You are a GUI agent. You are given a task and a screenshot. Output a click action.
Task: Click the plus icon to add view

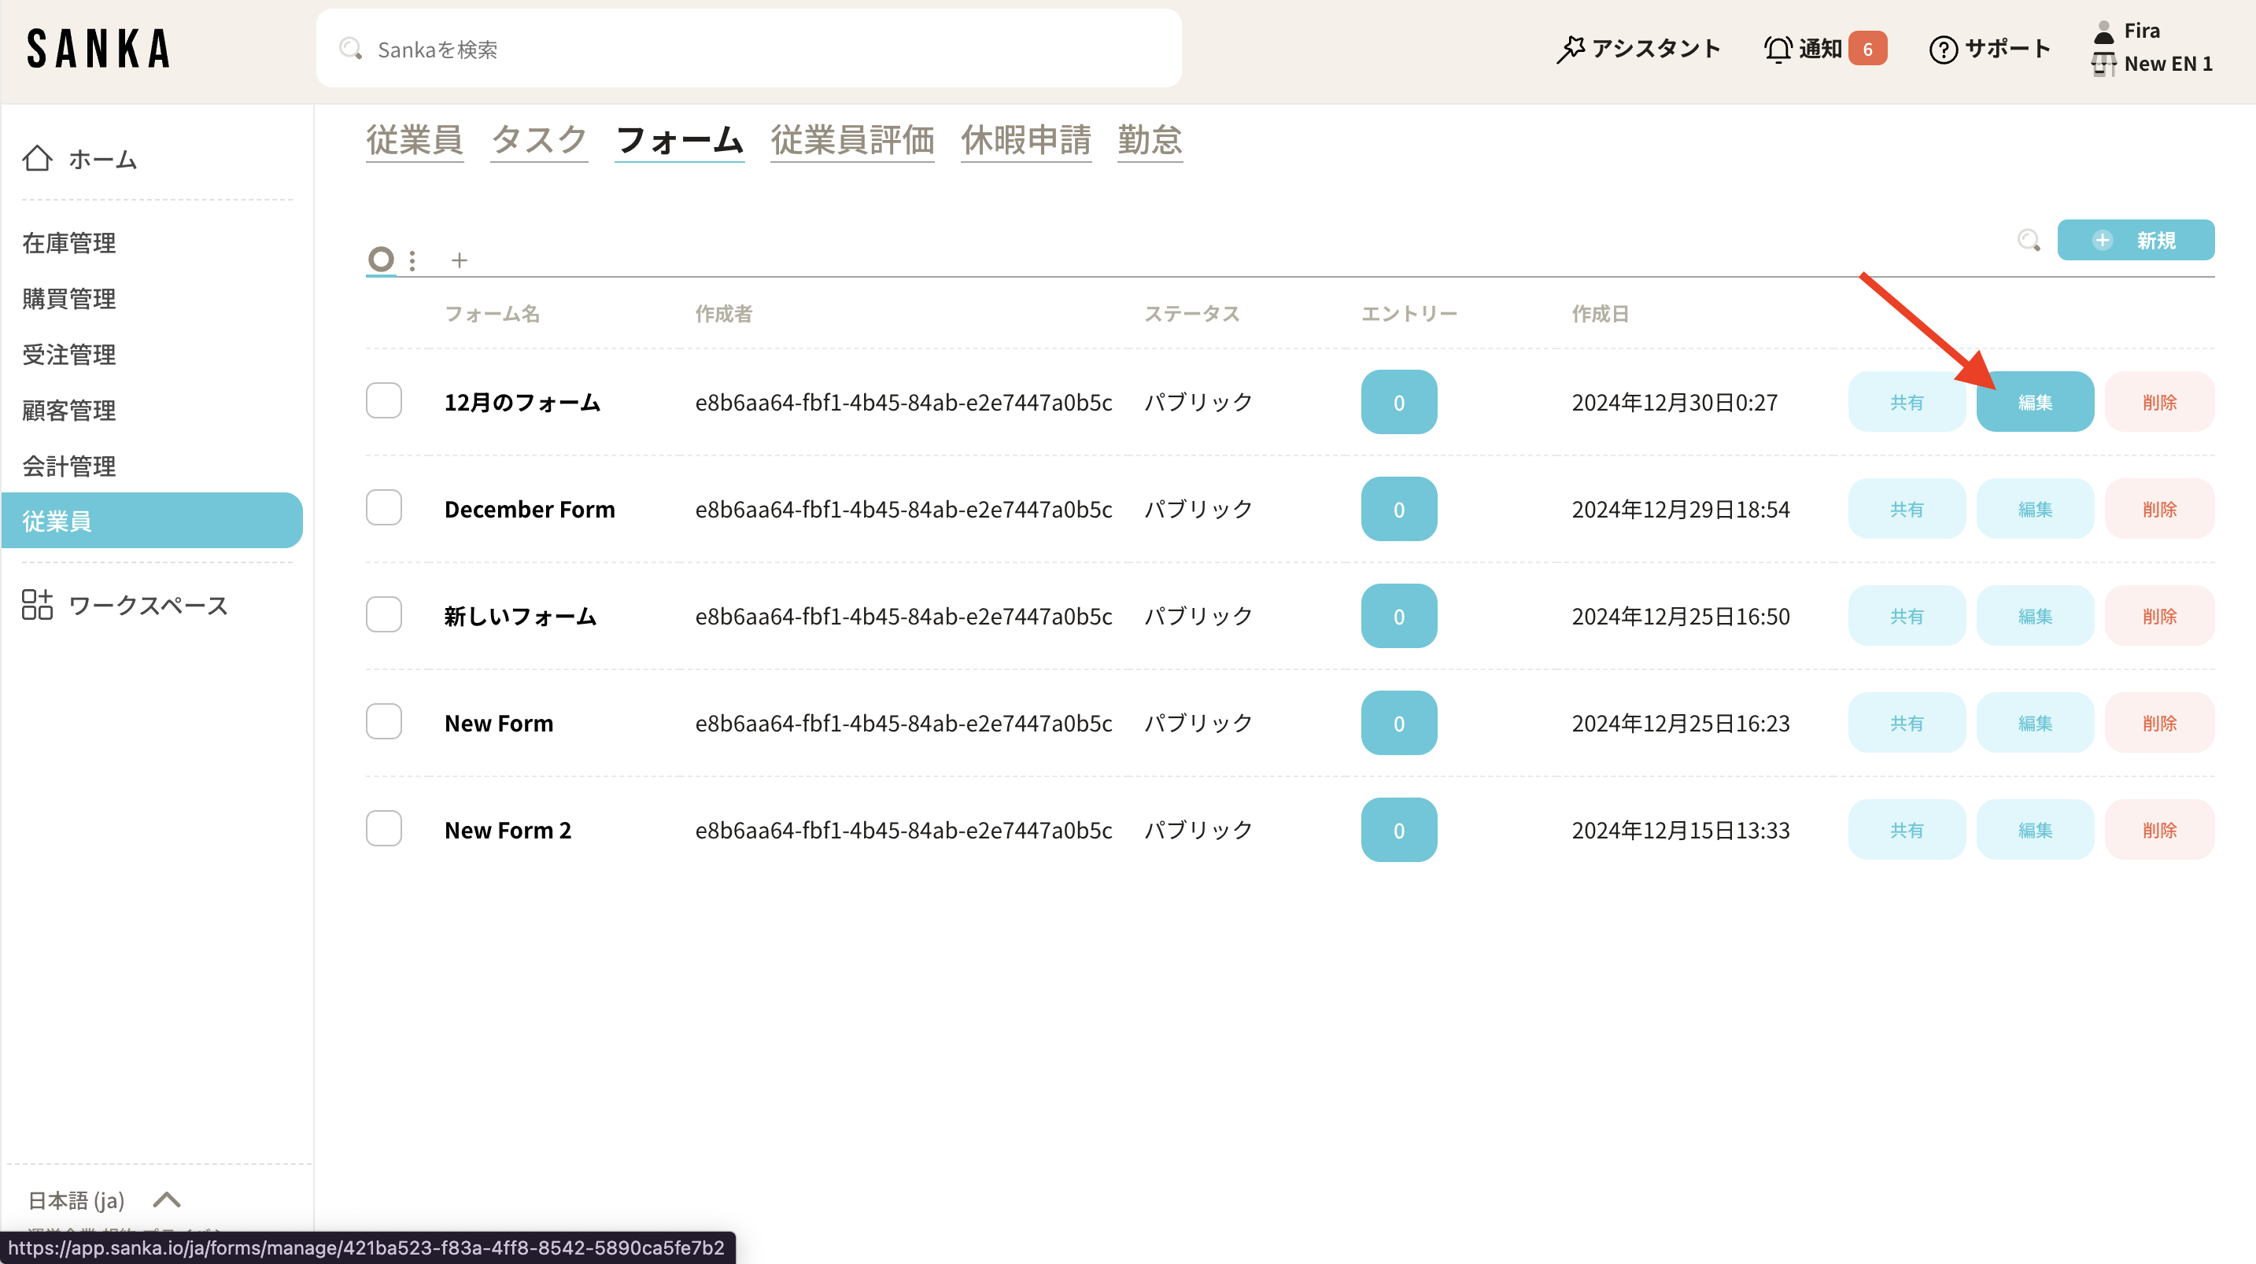pos(459,260)
